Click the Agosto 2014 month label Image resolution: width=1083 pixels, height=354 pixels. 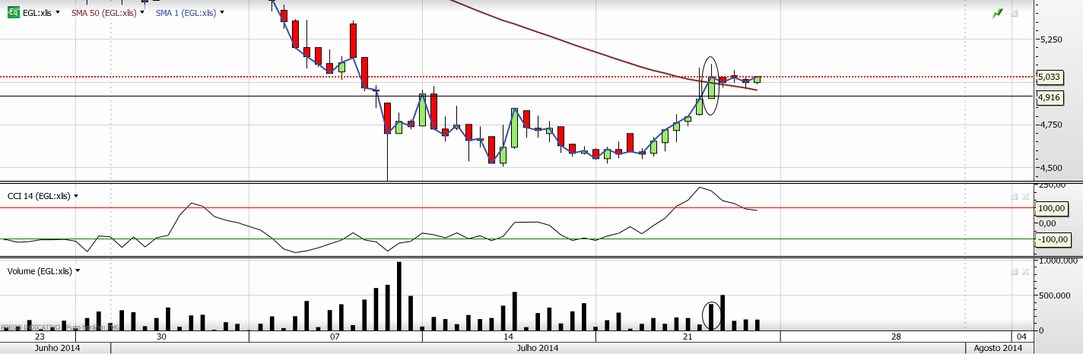999,348
